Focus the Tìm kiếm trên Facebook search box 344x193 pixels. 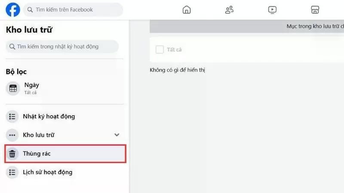tap(73, 9)
